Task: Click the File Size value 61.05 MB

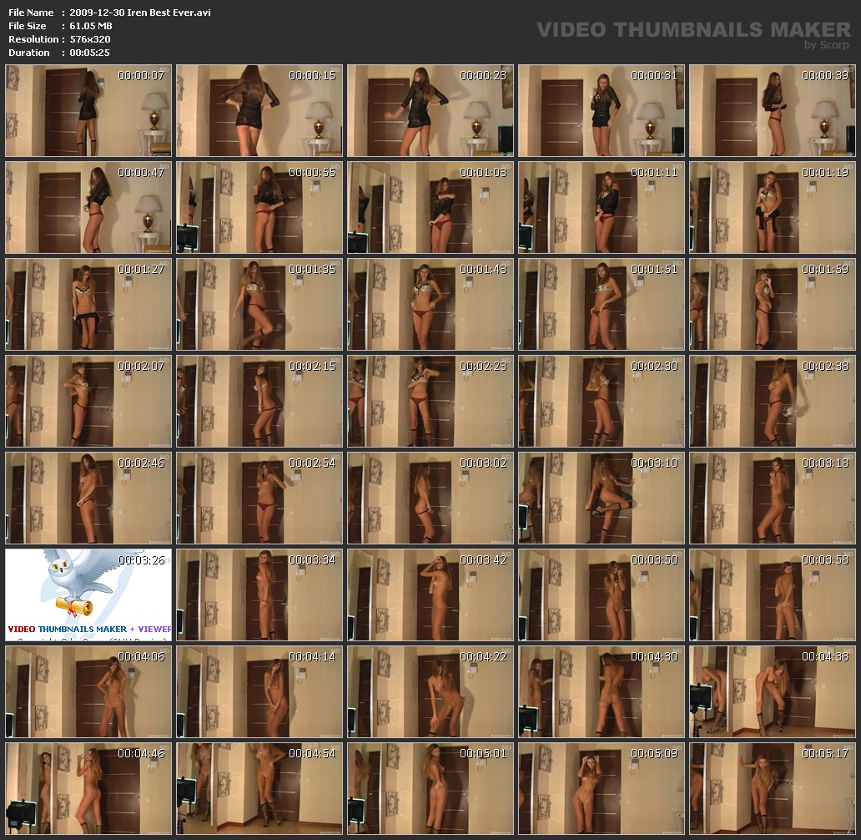Action: click(x=91, y=26)
